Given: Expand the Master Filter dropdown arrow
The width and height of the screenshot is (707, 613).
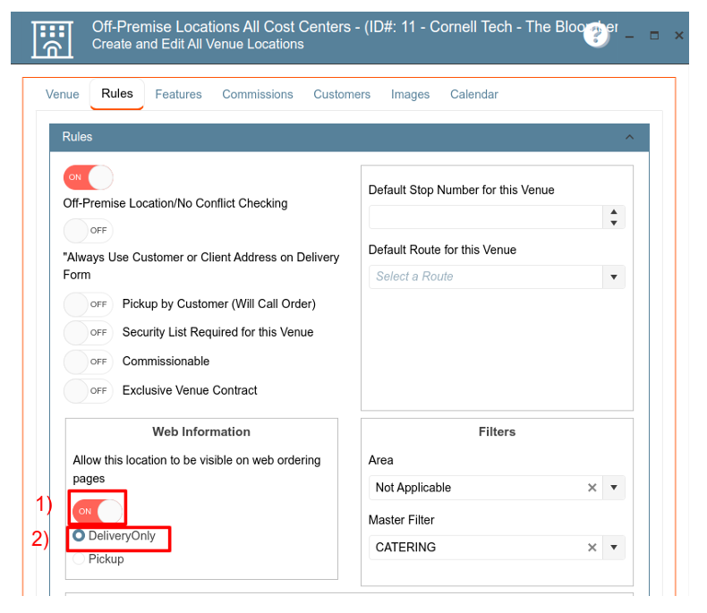Looking at the screenshot, I should coord(613,548).
